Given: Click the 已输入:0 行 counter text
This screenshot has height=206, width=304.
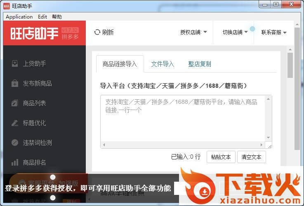Looking at the screenshot, I should click(186, 157).
